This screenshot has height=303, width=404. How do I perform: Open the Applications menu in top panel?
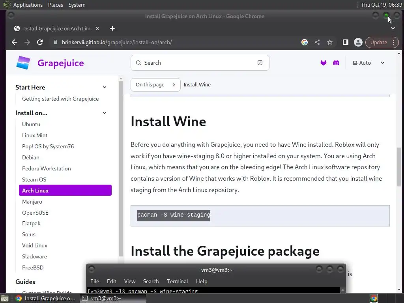28,5
